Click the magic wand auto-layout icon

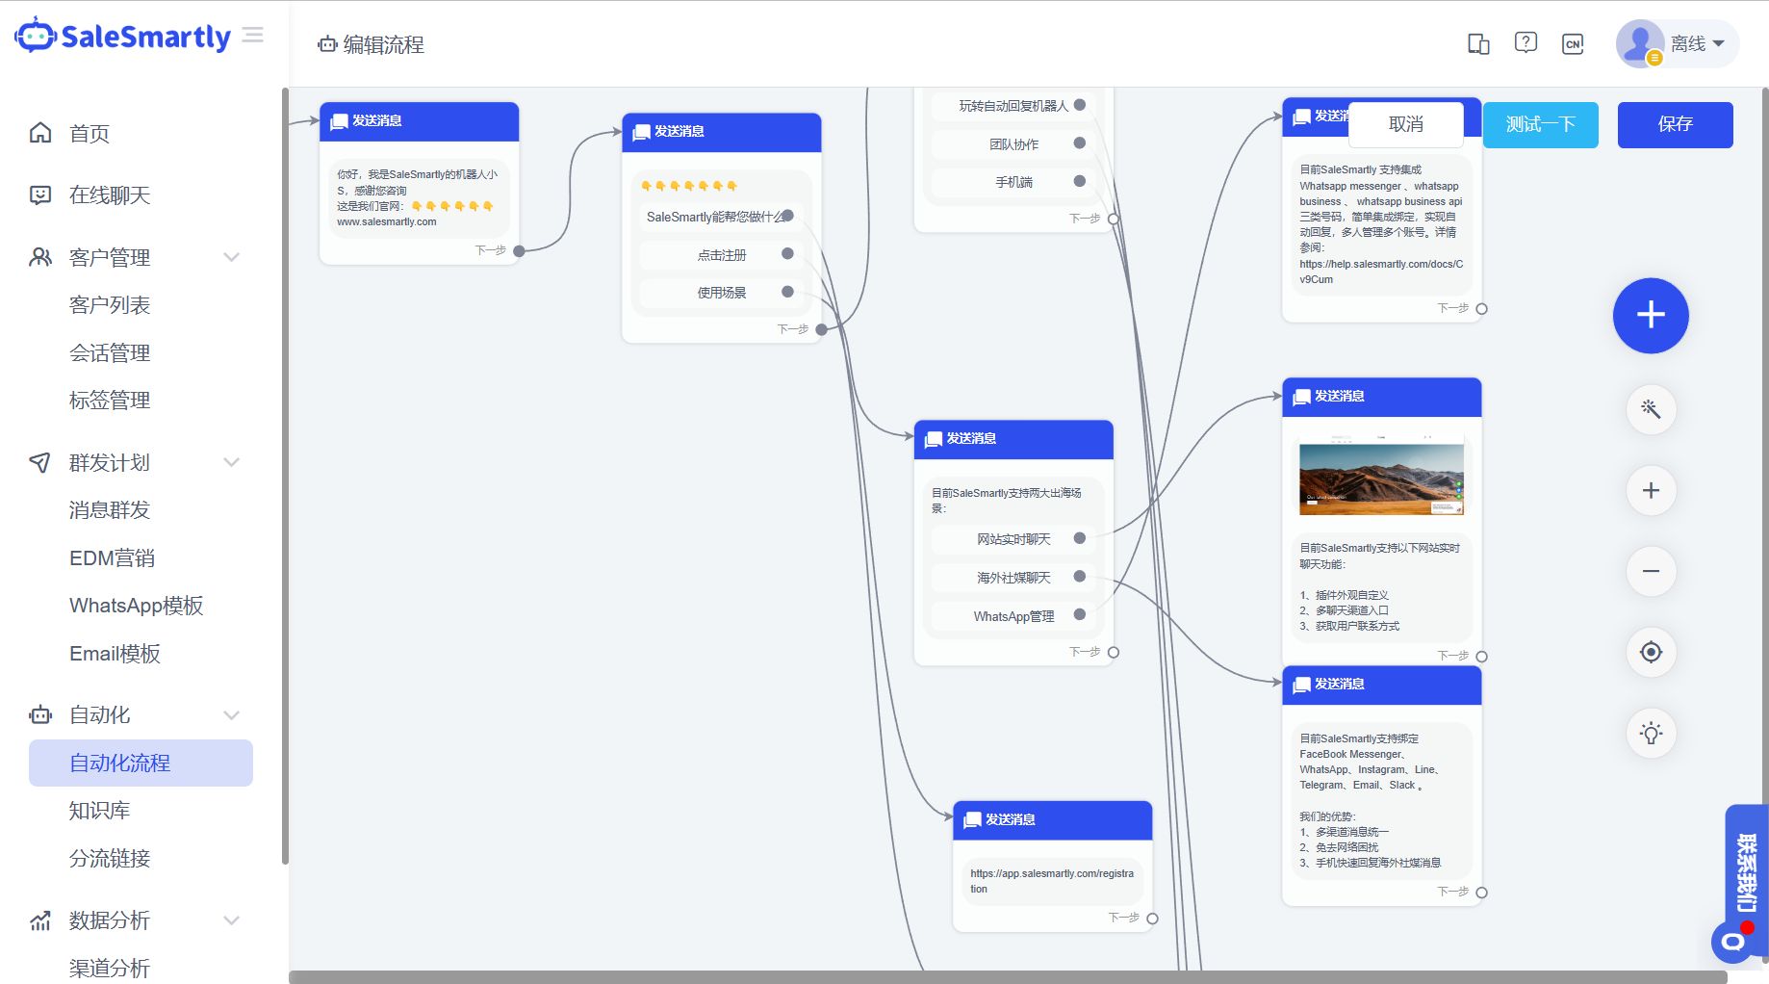click(1651, 409)
